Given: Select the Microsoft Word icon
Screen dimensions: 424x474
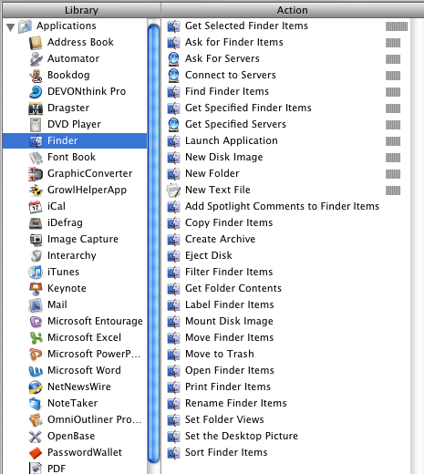Looking at the screenshot, I should coord(36,371).
